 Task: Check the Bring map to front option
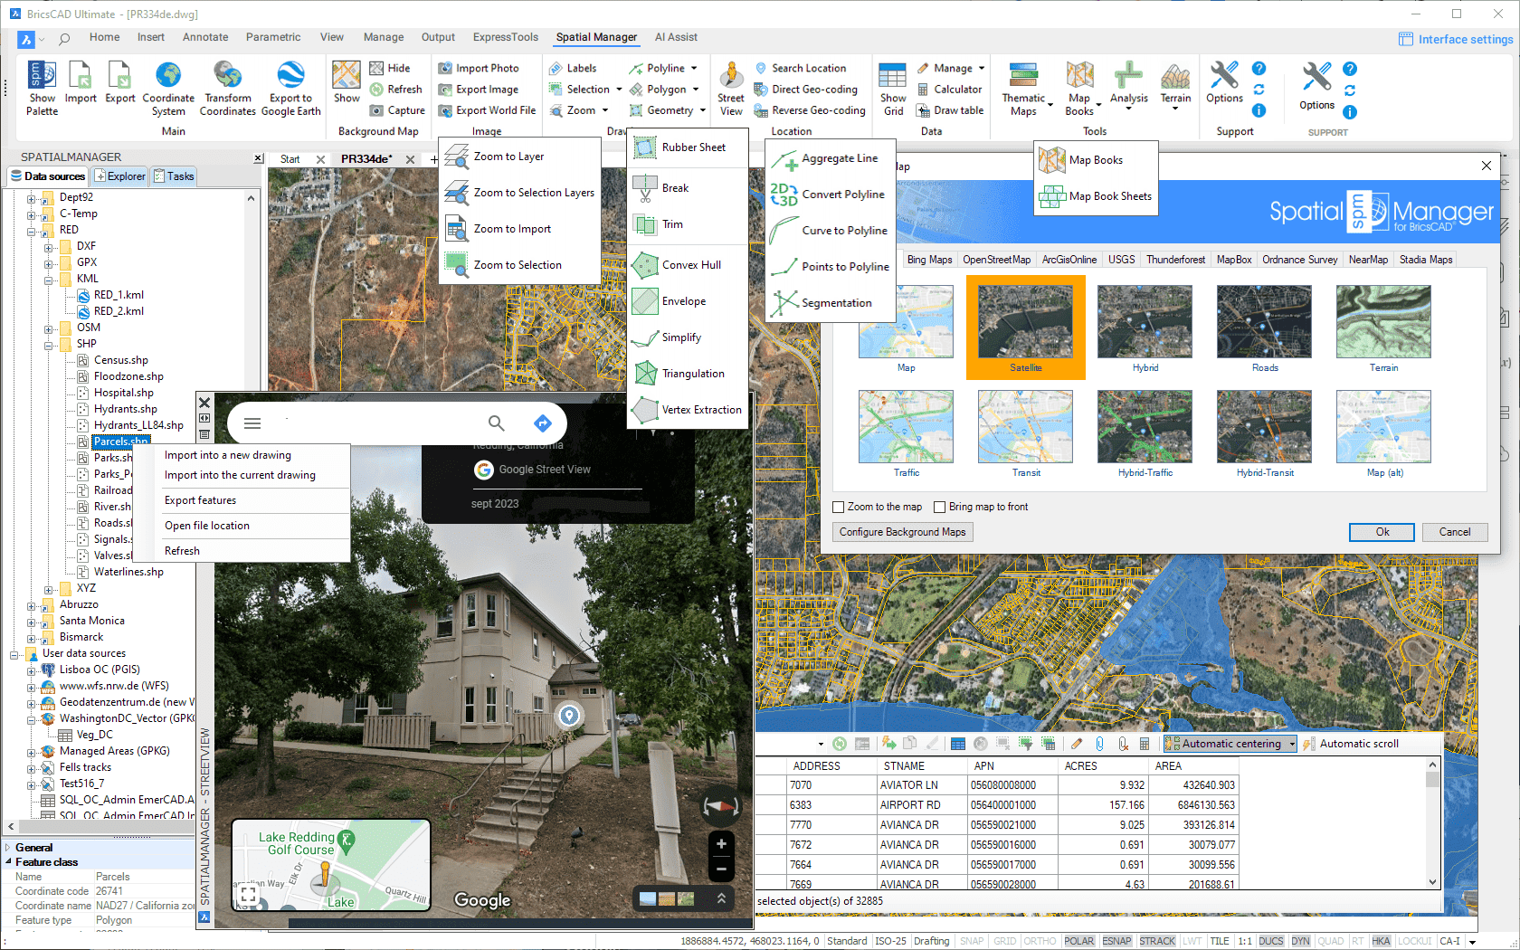point(940,507)
